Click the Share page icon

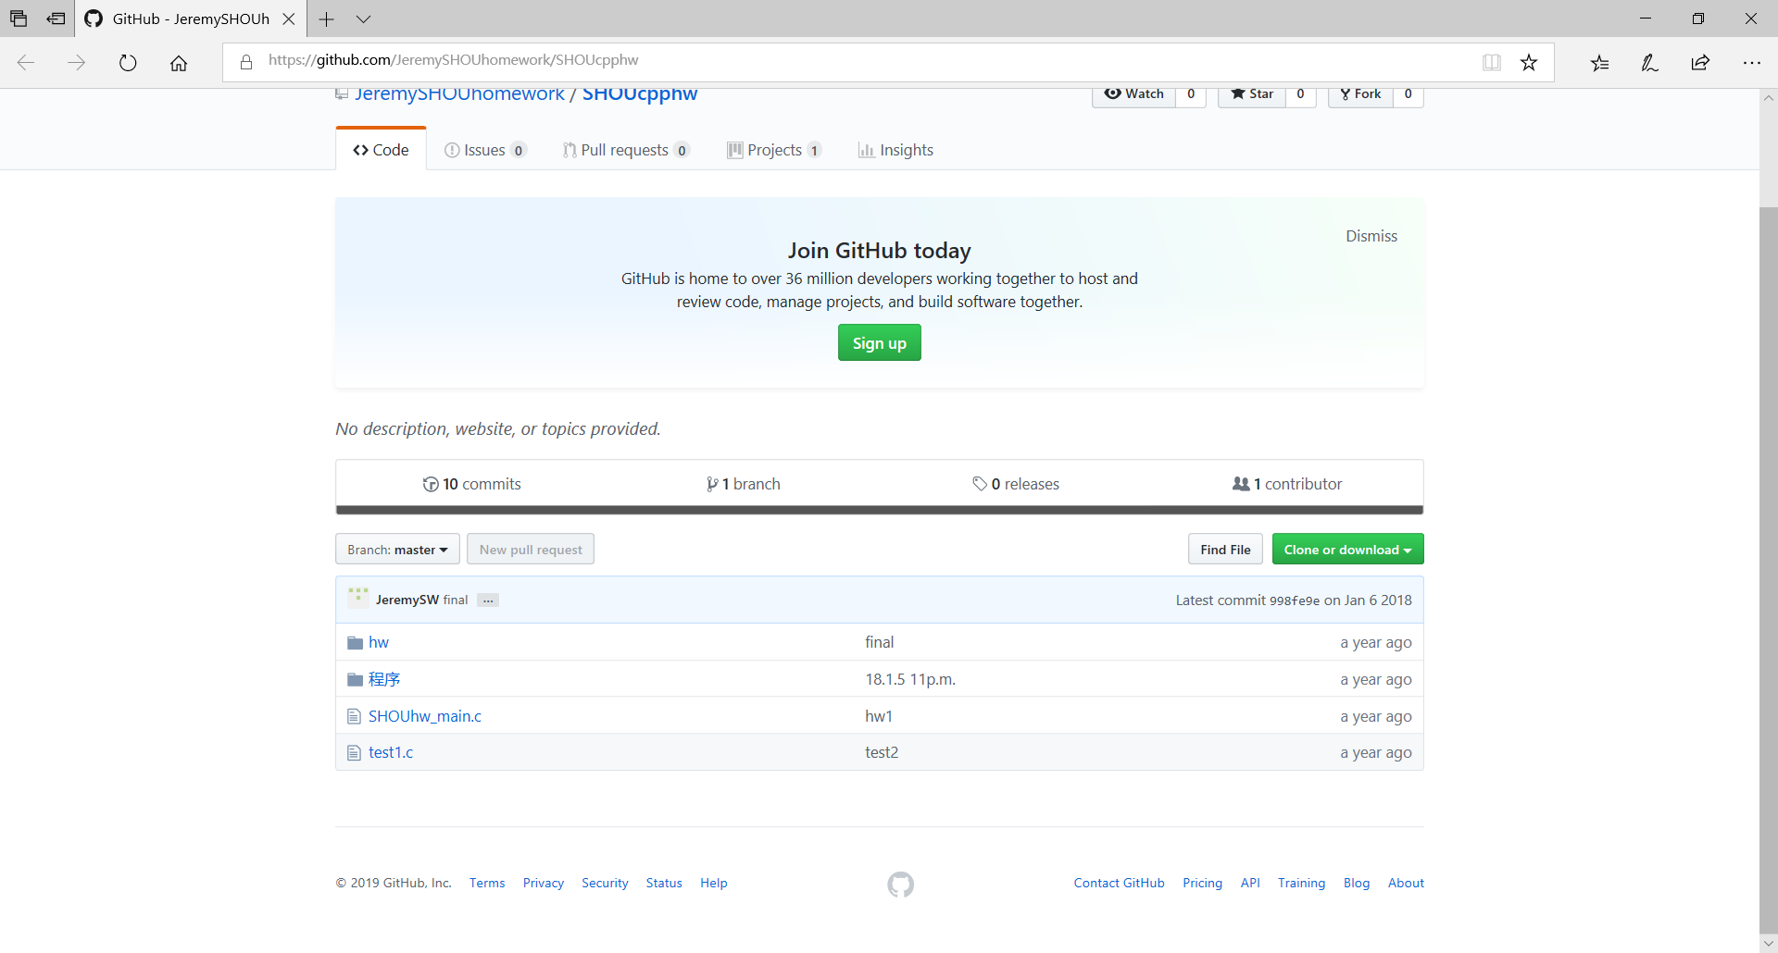1700,62
